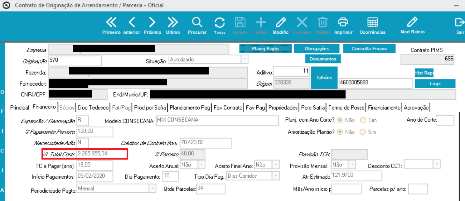Switch to the Financeiro tab
This screenshot has width=465, height=201.
point(44,107)
